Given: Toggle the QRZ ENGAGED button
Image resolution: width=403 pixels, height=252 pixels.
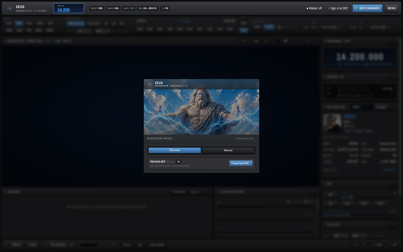Looking at the screenshot, I should (367, 8).
